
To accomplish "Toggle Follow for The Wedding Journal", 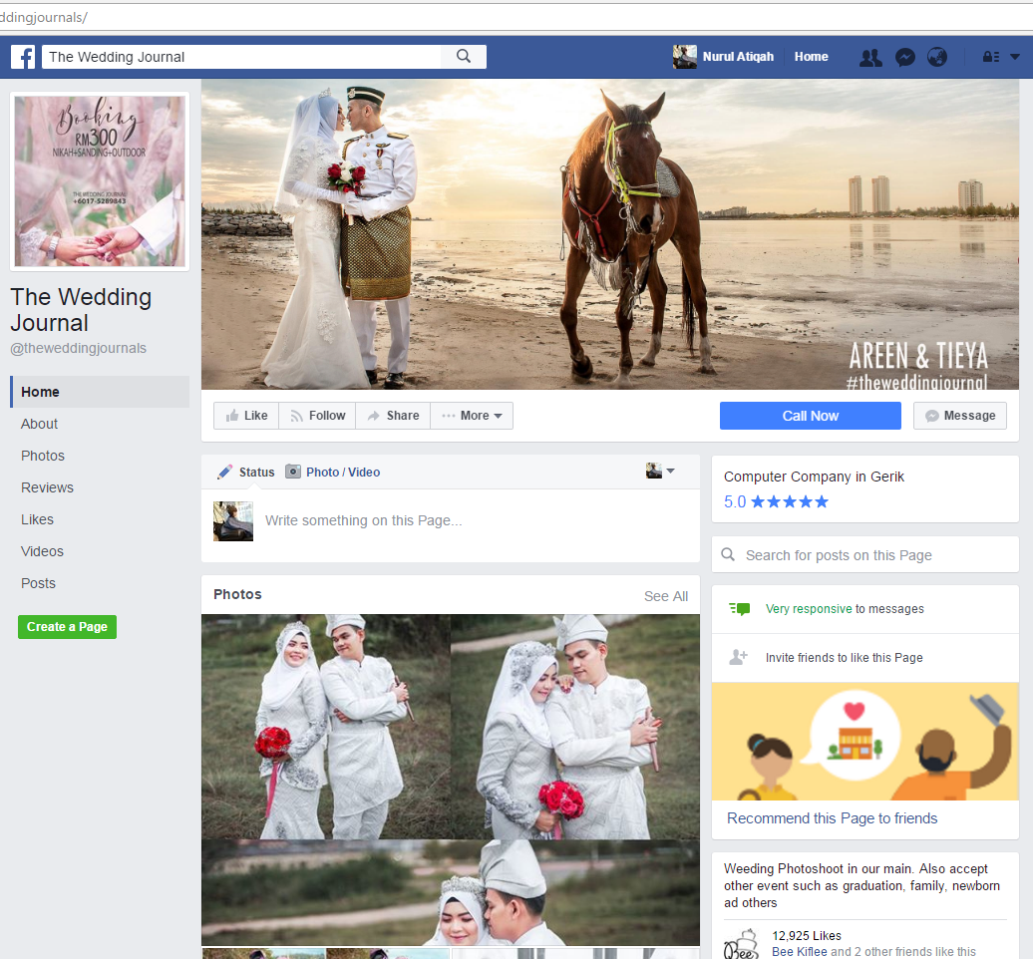I will (317, 416).
